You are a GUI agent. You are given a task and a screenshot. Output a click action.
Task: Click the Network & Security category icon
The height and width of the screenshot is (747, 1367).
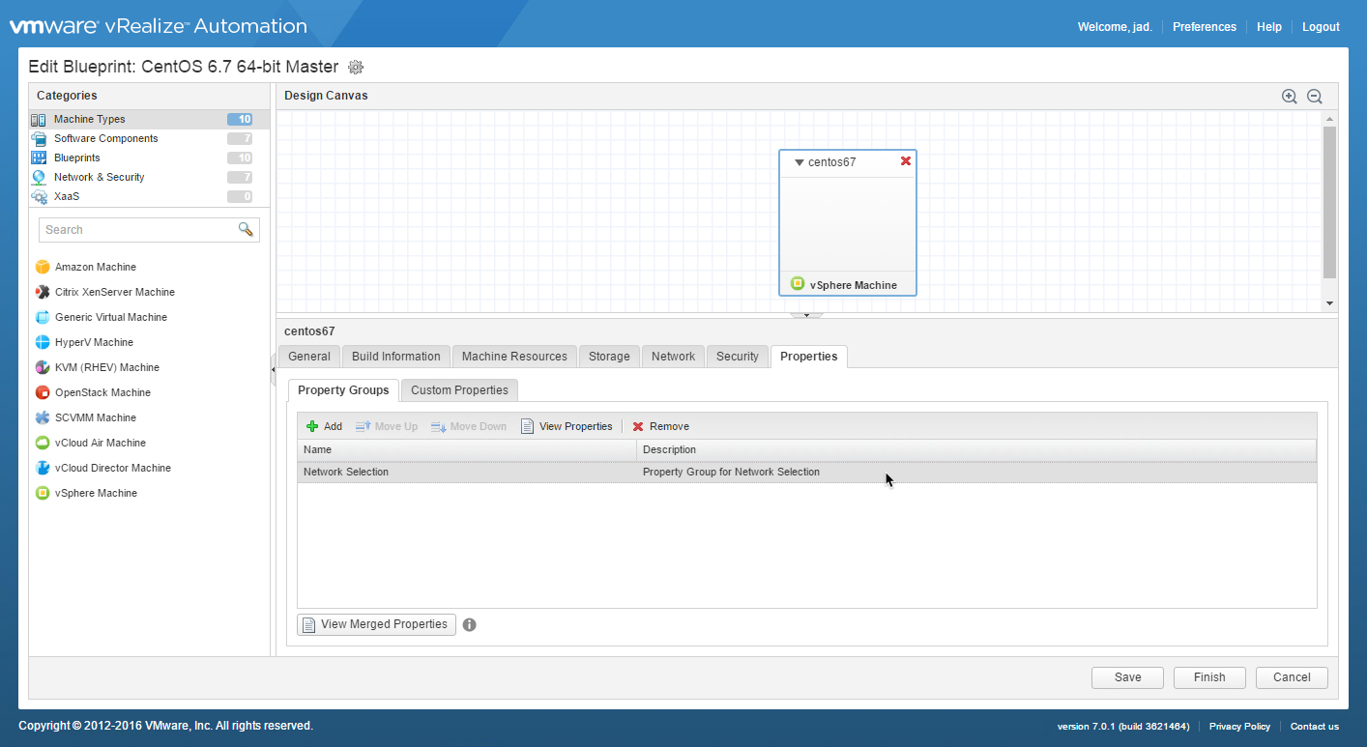pyautogui.click(x=39, y=177)
